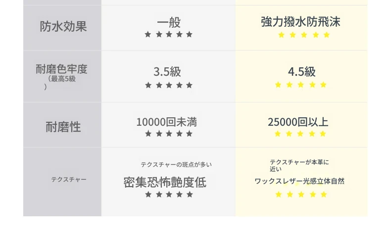Click the 密集恐怖艶度低 text
The height and width of the screenshot is (246, 391).
165,182
